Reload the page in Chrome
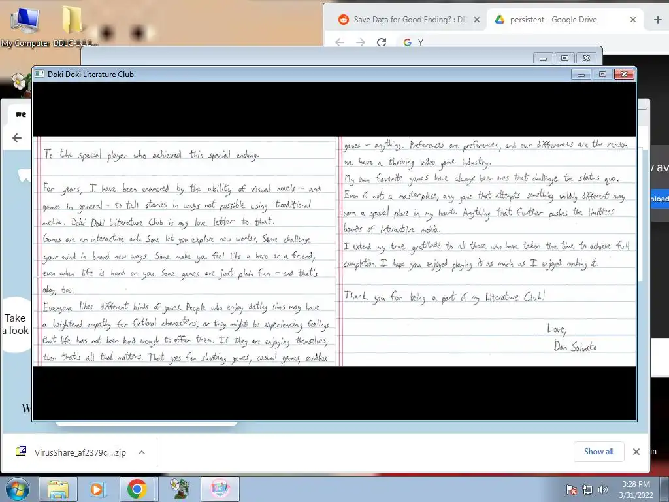This screenshot has width=669, height=502. [x=382, y=42]
